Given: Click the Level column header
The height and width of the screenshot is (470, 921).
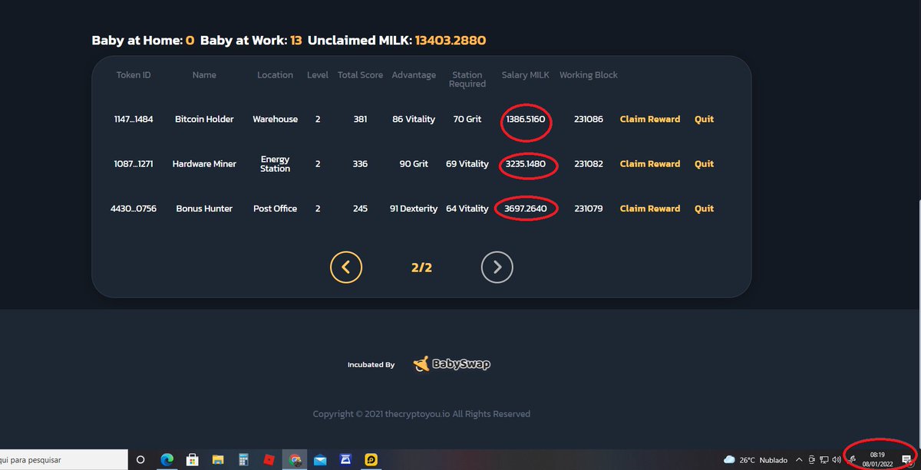Looking at the screenshot, I should pyautogui.click(x=318, y=75).
